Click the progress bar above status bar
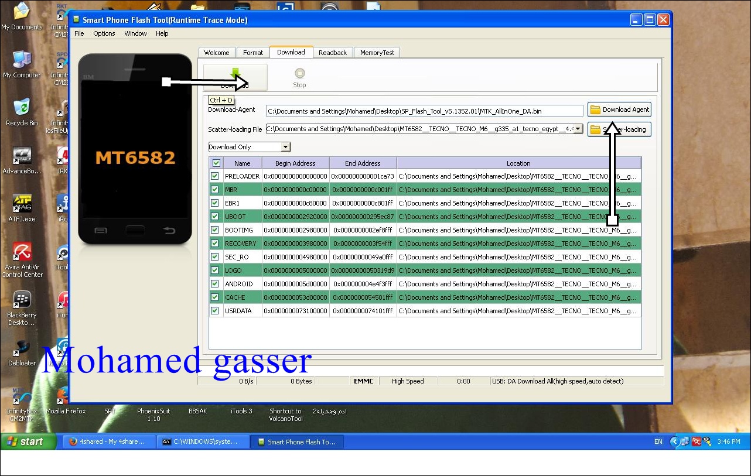 431,371
